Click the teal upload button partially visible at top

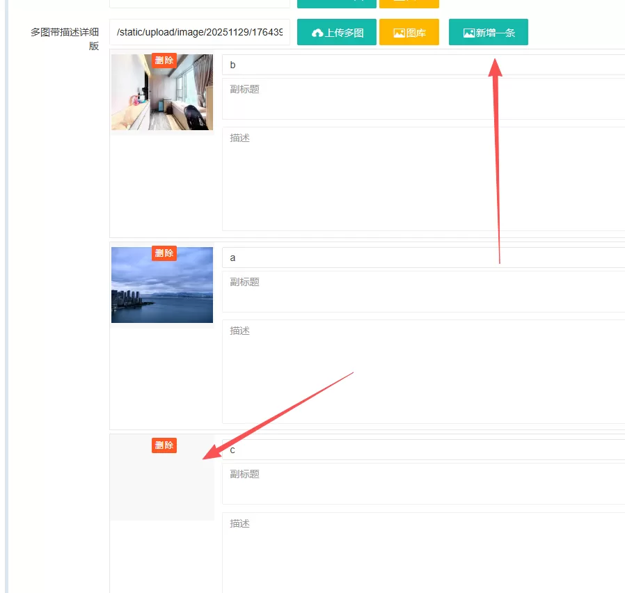point(337,3)
